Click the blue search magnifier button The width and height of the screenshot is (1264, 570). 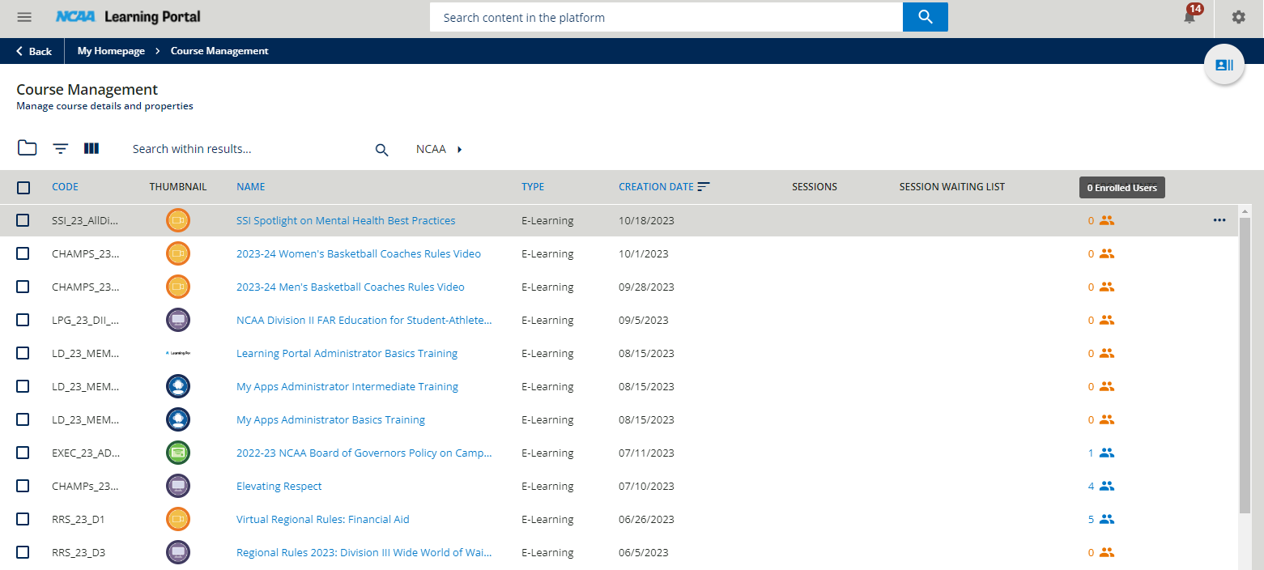tap(926, 17)
